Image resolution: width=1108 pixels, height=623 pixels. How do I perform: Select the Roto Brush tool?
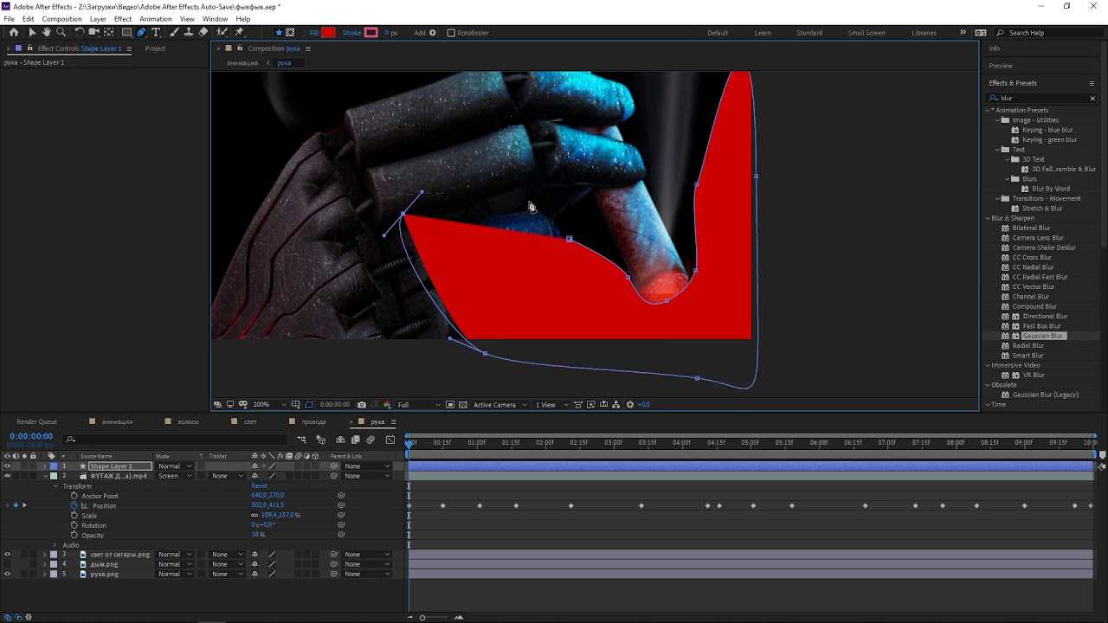[222, 32]
